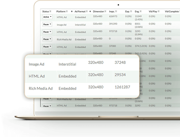
Task: Click the sort arrows on Ad Format column
Action: (90, 12)
